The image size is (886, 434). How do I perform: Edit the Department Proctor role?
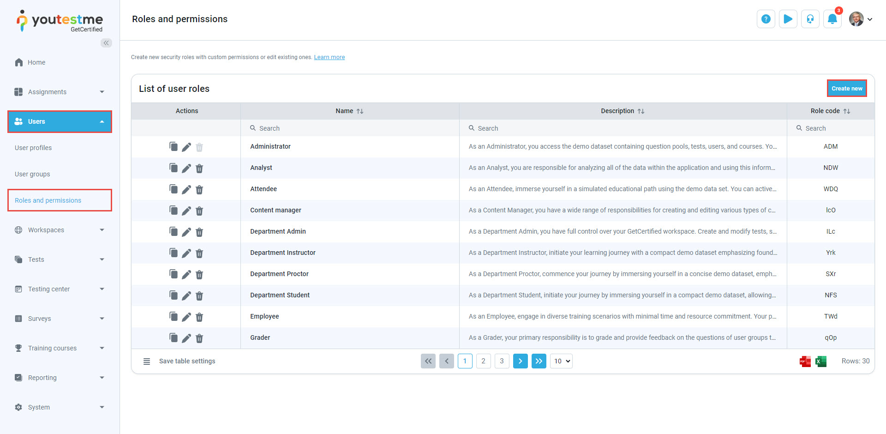tap(186, 274)
